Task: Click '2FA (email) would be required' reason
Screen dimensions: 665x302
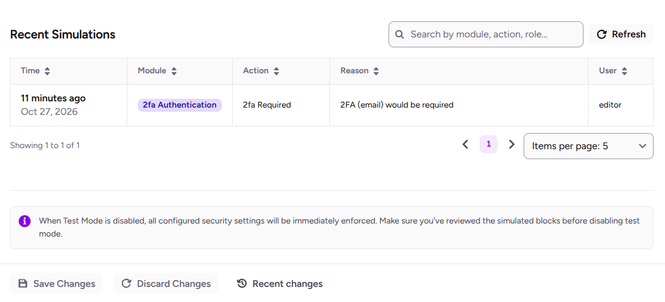Action: (x=397, y=105)
